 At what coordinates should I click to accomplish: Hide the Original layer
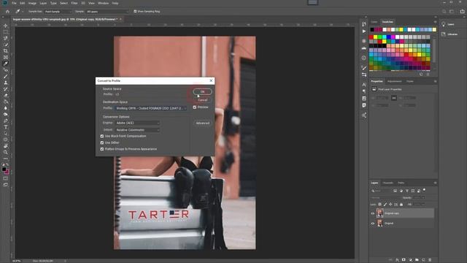pyautogui.click(x=373, y=224)
